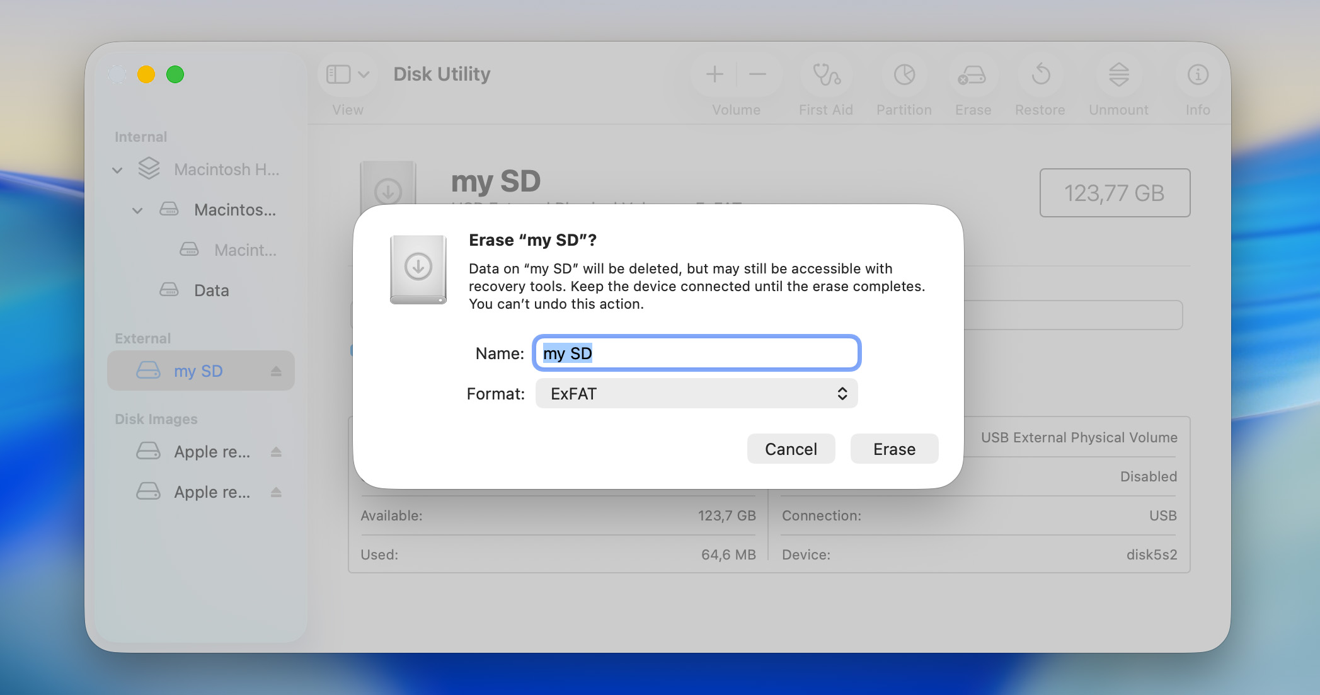Click the my SD volume heading
Image resolution: width=1320 pixels, height=695 pixels.
click(x=496, y=181)
